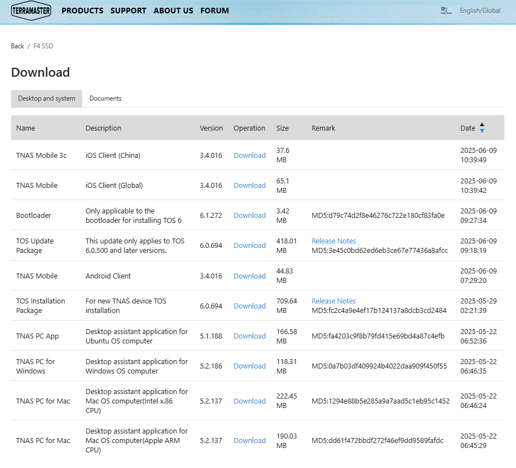Click the TNAS PC App name

pyautogui.click(x=38, y=336)
